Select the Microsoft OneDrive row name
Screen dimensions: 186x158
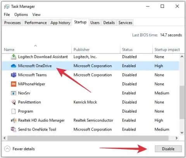coord(35,66)
